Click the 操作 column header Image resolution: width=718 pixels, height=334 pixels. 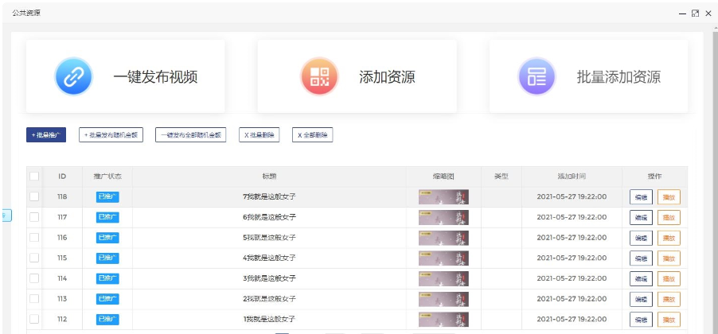click(655, 177)
